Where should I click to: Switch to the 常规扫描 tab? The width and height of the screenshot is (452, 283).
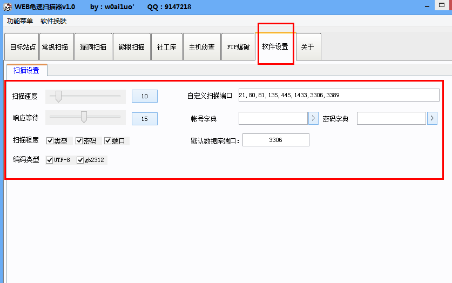click(x=57, y=47)
